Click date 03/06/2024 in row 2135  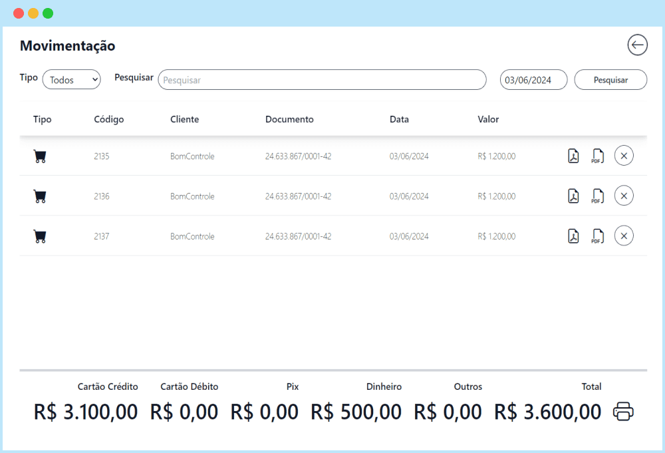tap(409, 156)
